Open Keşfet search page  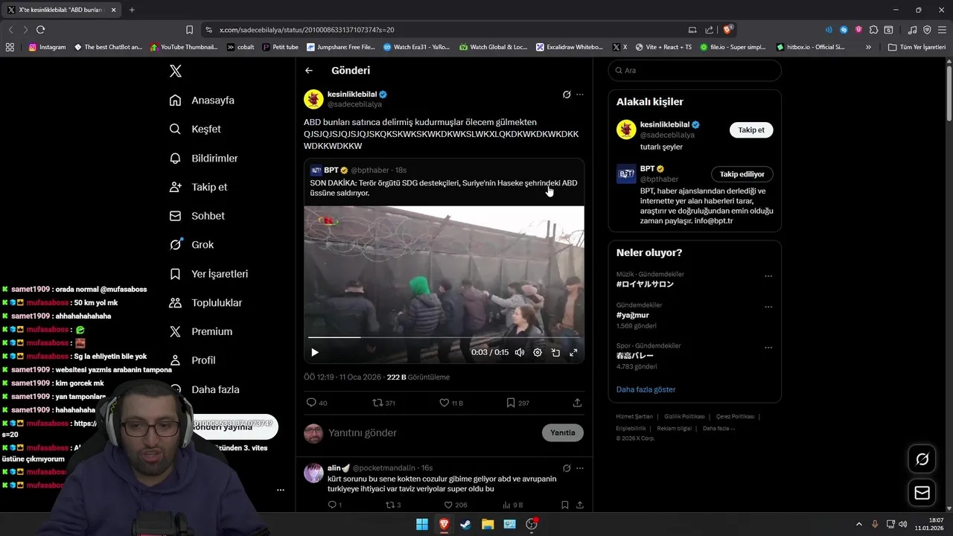tap(195, 129)
